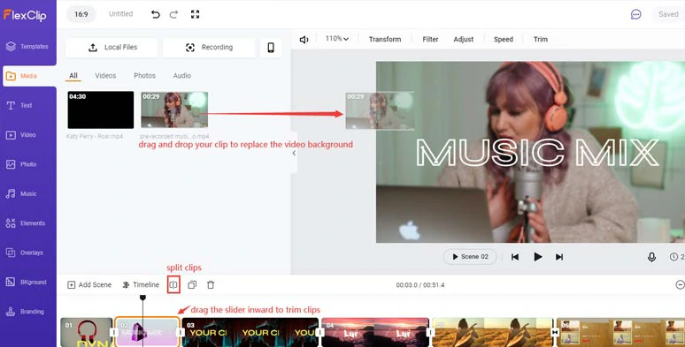The width and height of the screenshot is (685, 347).
Task: Click the right trim handle of scene 02
Action: click(x=180, y=333)
